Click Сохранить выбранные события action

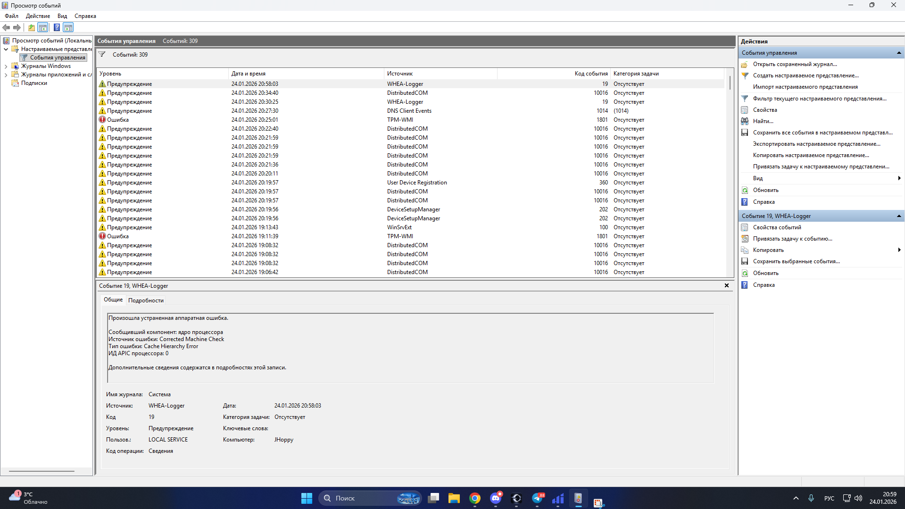pos(796,261)
